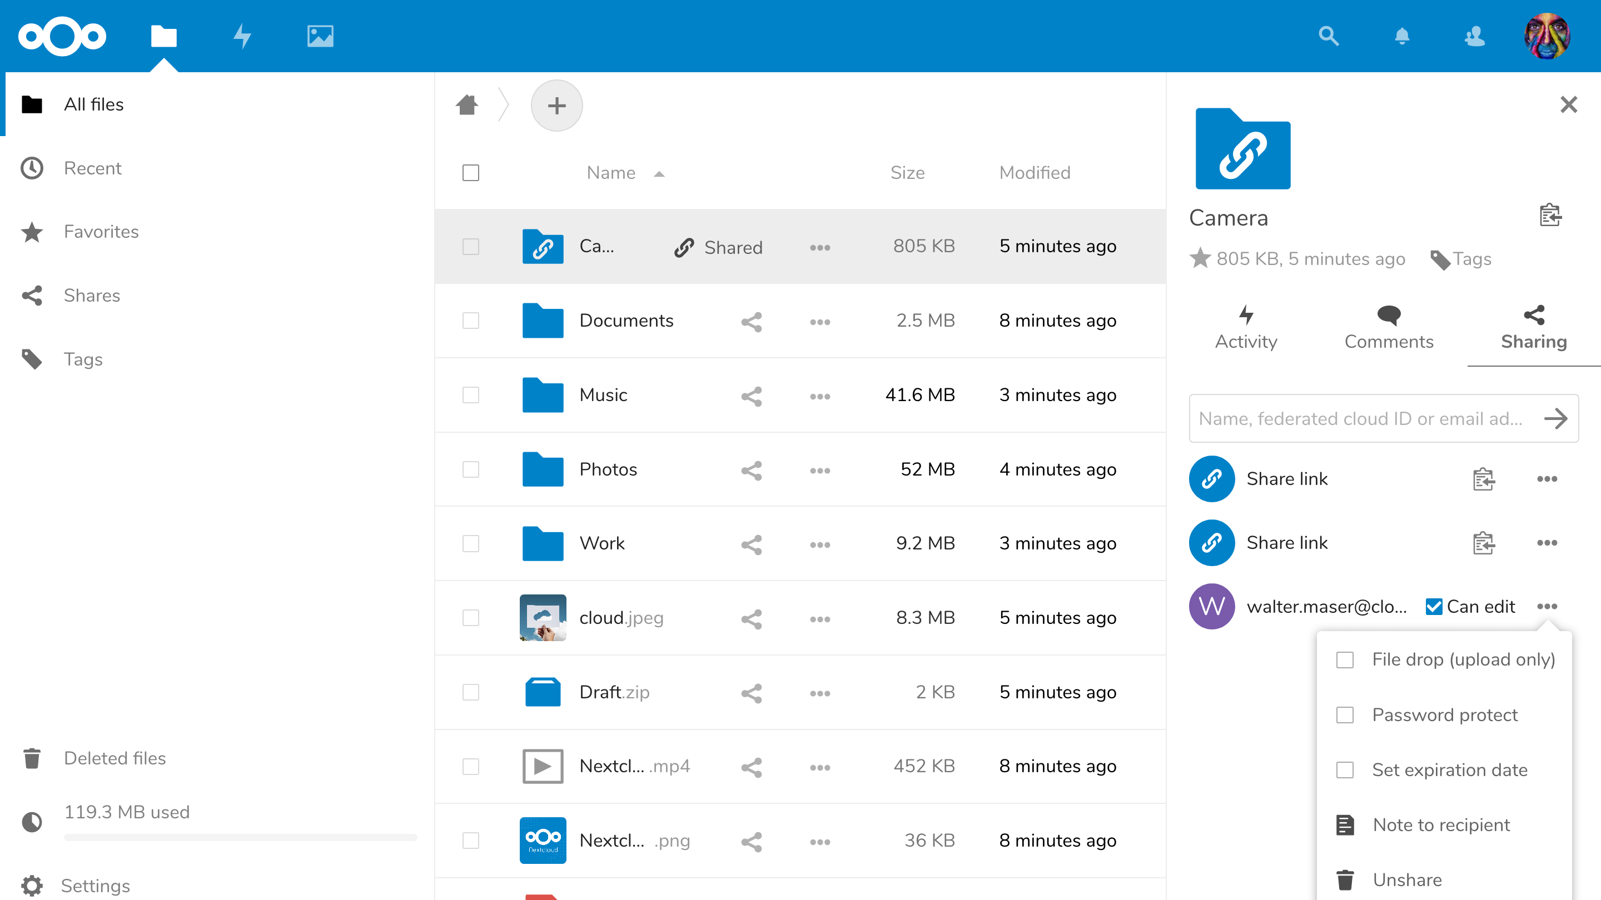Viewport: 1601px width, 900px height.
Task: Open the second Share link options menu
Action: pyautogui.click(x=1548, y=542)
